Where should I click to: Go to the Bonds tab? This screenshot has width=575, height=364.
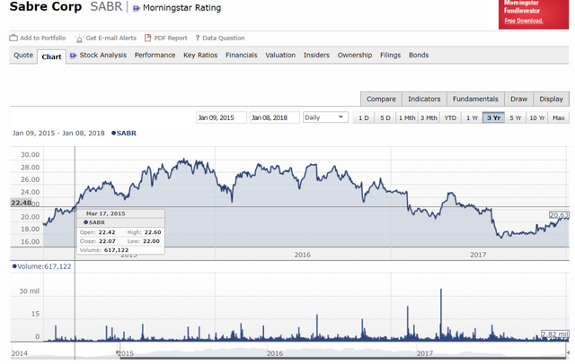pos(419,55)
